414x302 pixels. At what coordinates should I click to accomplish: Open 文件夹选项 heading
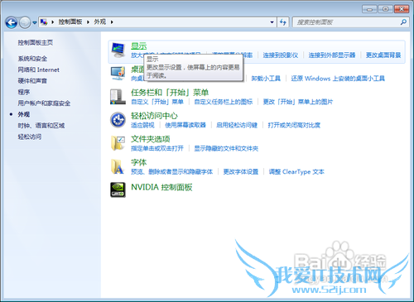151,139
